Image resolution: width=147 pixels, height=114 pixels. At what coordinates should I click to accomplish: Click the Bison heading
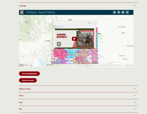click(21, 96)
